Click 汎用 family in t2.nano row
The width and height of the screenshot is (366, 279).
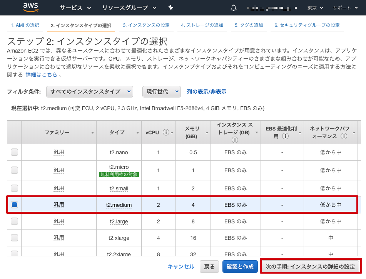click(59, 152)
